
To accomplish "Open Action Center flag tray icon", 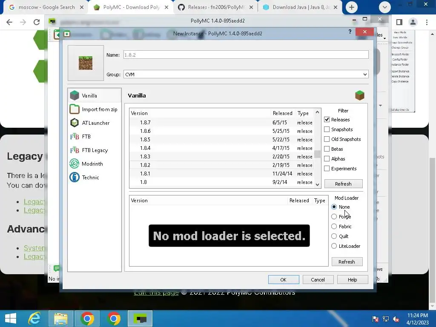I will [376, 319].
